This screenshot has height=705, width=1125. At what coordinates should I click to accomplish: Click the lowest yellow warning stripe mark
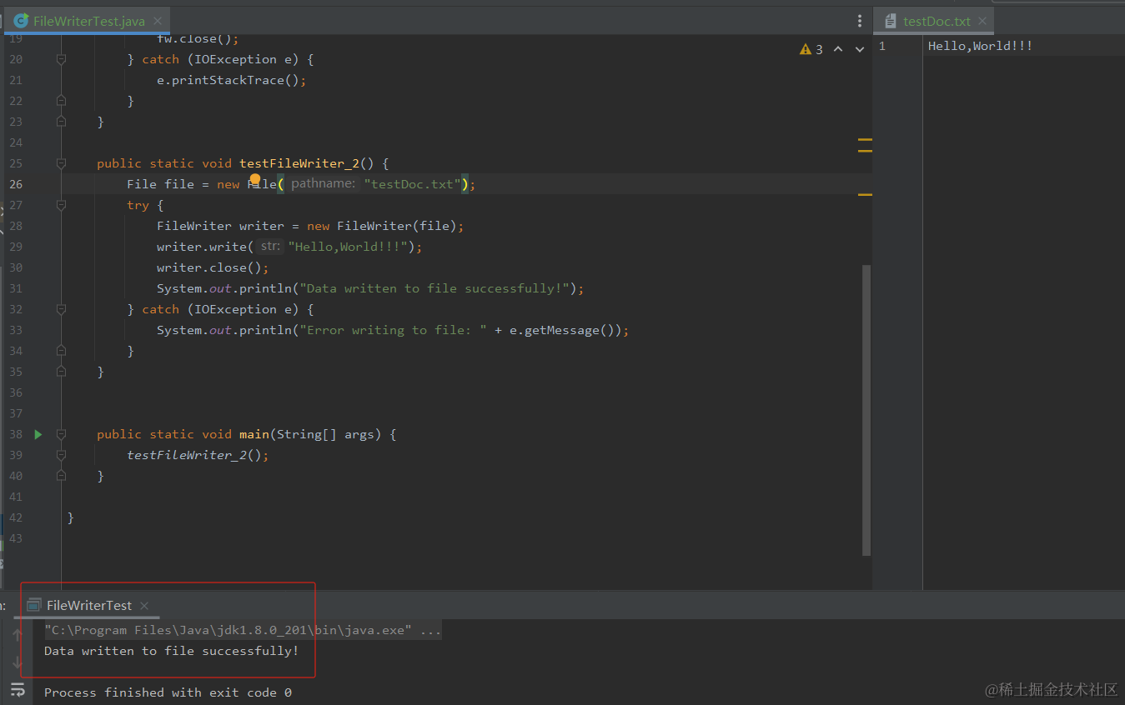(x=865, y=194)
